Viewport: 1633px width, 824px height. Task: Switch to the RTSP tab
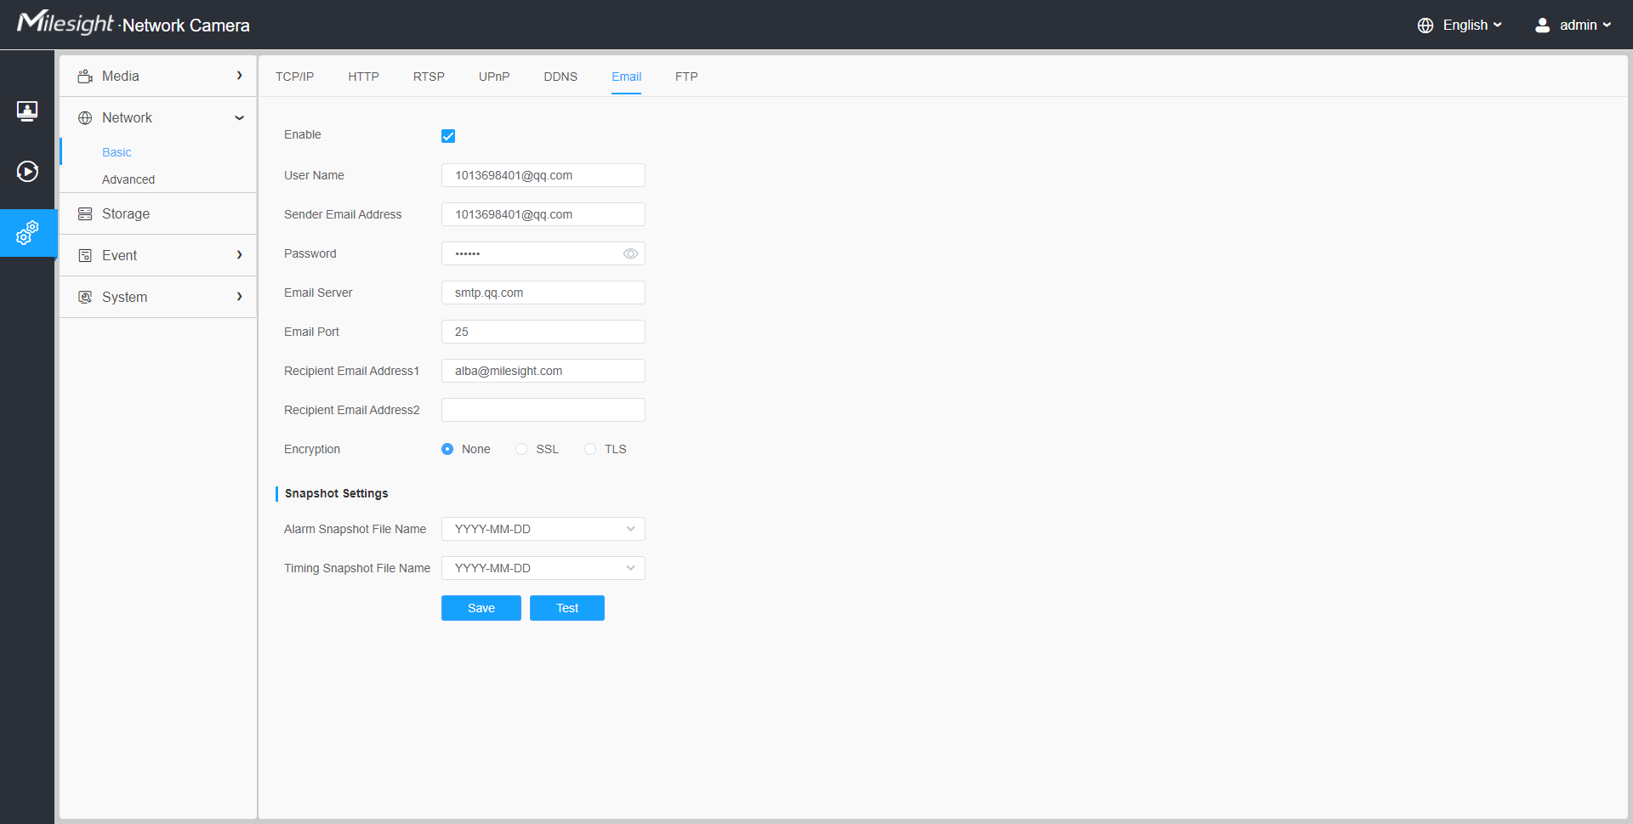coord(429,77)
